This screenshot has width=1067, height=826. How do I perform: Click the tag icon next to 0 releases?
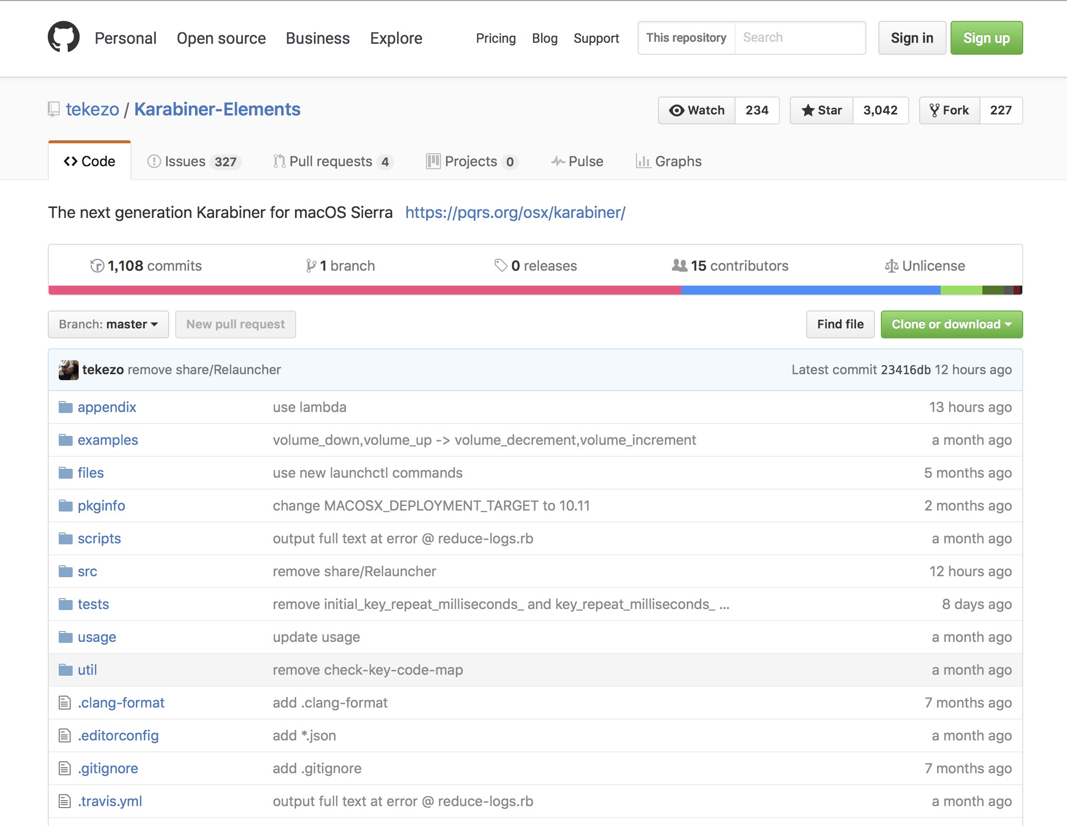coord(501,266)
